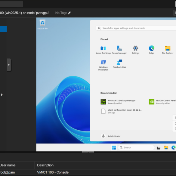Open Task View on the taskbar
Image resolution: width=176 pixels, height=176 pixels.
pyautogui.click(x=158, y=148)
